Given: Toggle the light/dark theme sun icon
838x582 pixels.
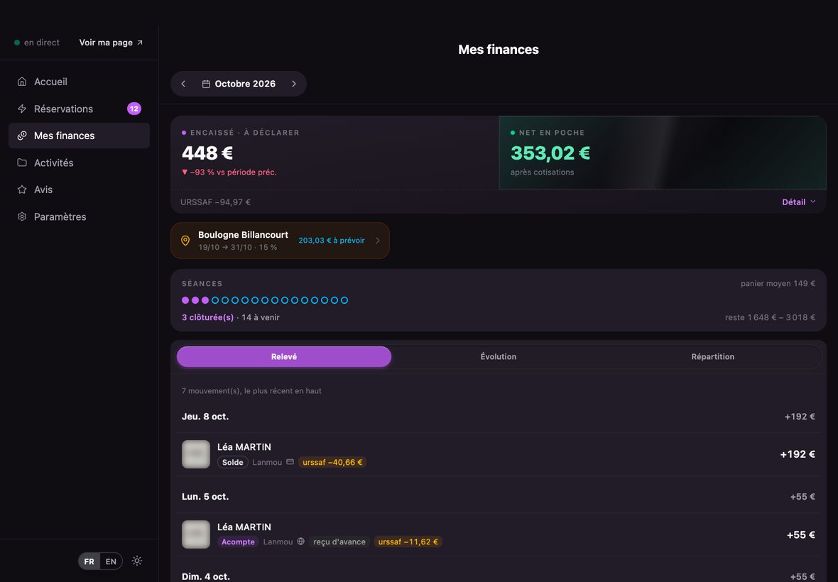Looking at the screenshot, I should pos(137,561).
